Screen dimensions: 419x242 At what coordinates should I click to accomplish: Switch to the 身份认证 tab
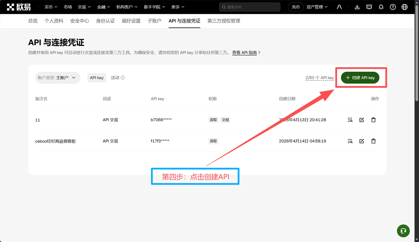point(105,21)
